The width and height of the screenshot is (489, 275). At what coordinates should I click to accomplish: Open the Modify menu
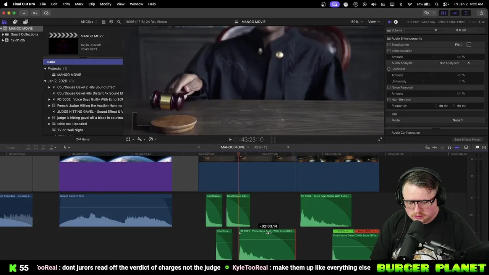point(105,4)
